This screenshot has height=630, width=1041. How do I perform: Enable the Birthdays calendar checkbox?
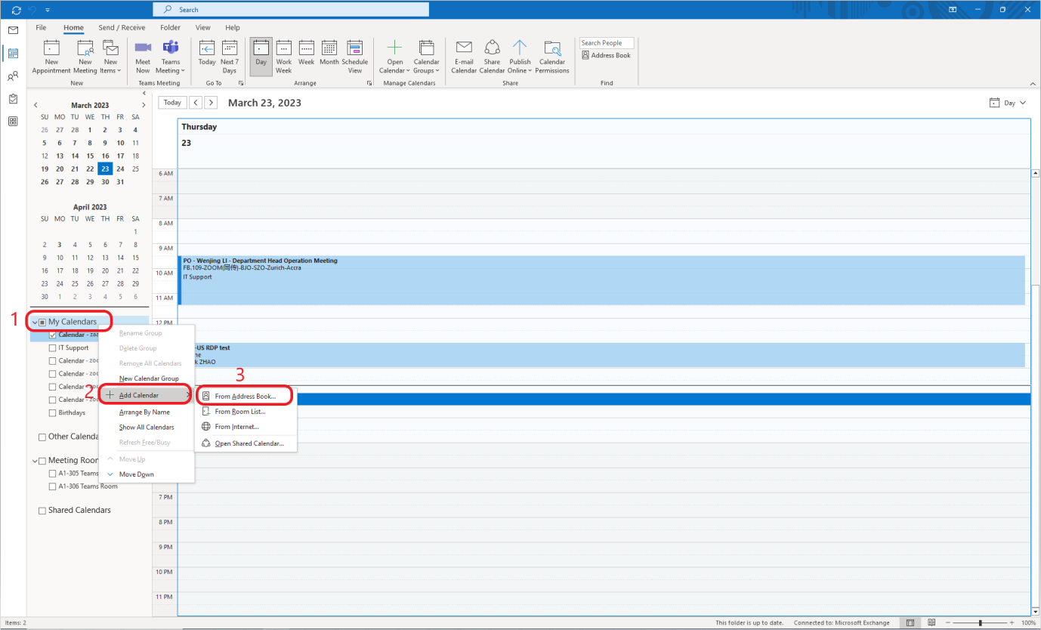tap(52, 413)
